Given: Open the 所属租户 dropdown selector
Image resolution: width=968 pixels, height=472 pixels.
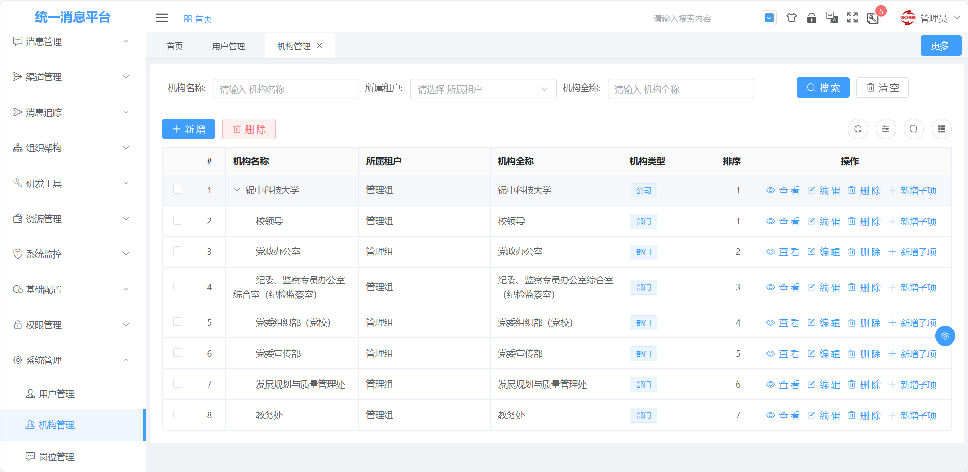Looking at the screenshot, I should point(483,89).
